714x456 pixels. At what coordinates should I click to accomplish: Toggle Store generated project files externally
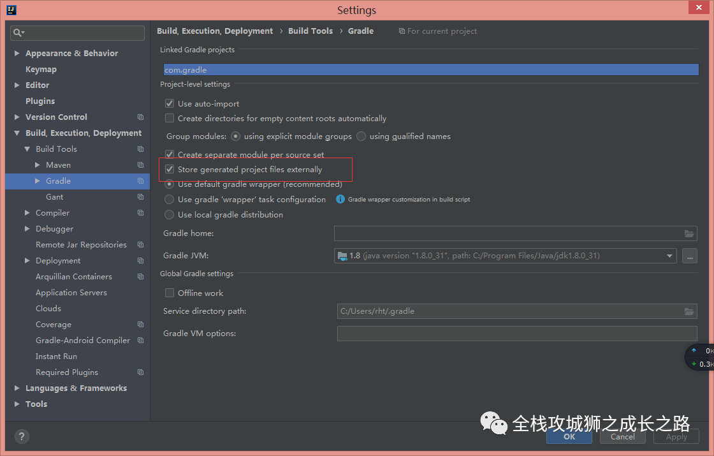click(170, 169)
